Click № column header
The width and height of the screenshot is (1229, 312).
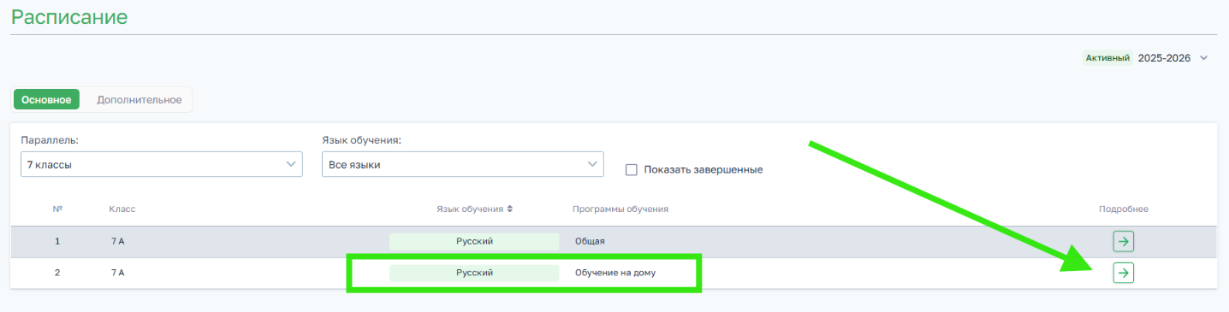point(57,209)
